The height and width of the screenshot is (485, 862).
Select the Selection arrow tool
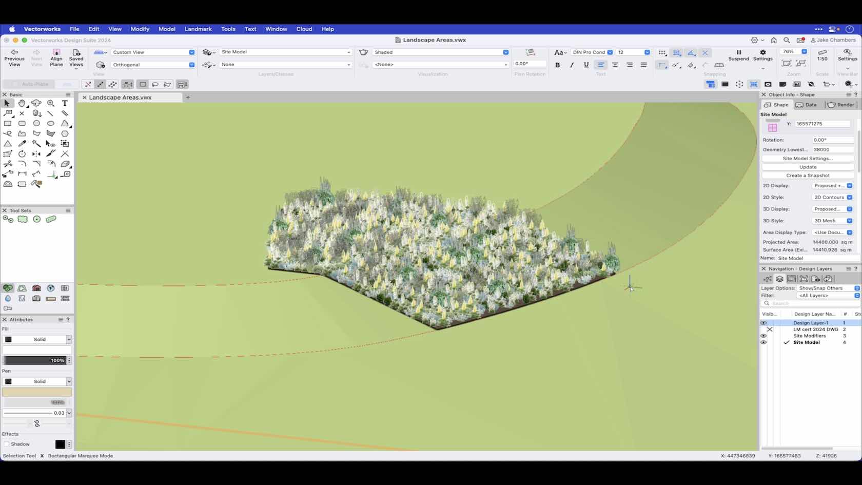(7, 103)
